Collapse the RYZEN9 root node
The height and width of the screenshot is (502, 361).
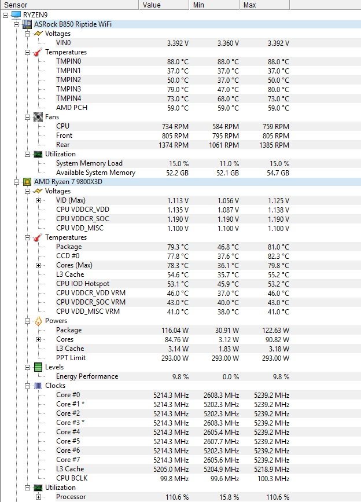coord(5,15)
